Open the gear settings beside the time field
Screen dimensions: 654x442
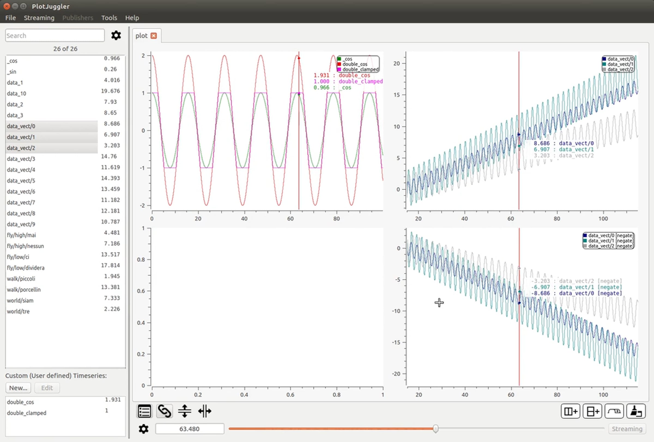pyautogui.click(x=144, y=429)
